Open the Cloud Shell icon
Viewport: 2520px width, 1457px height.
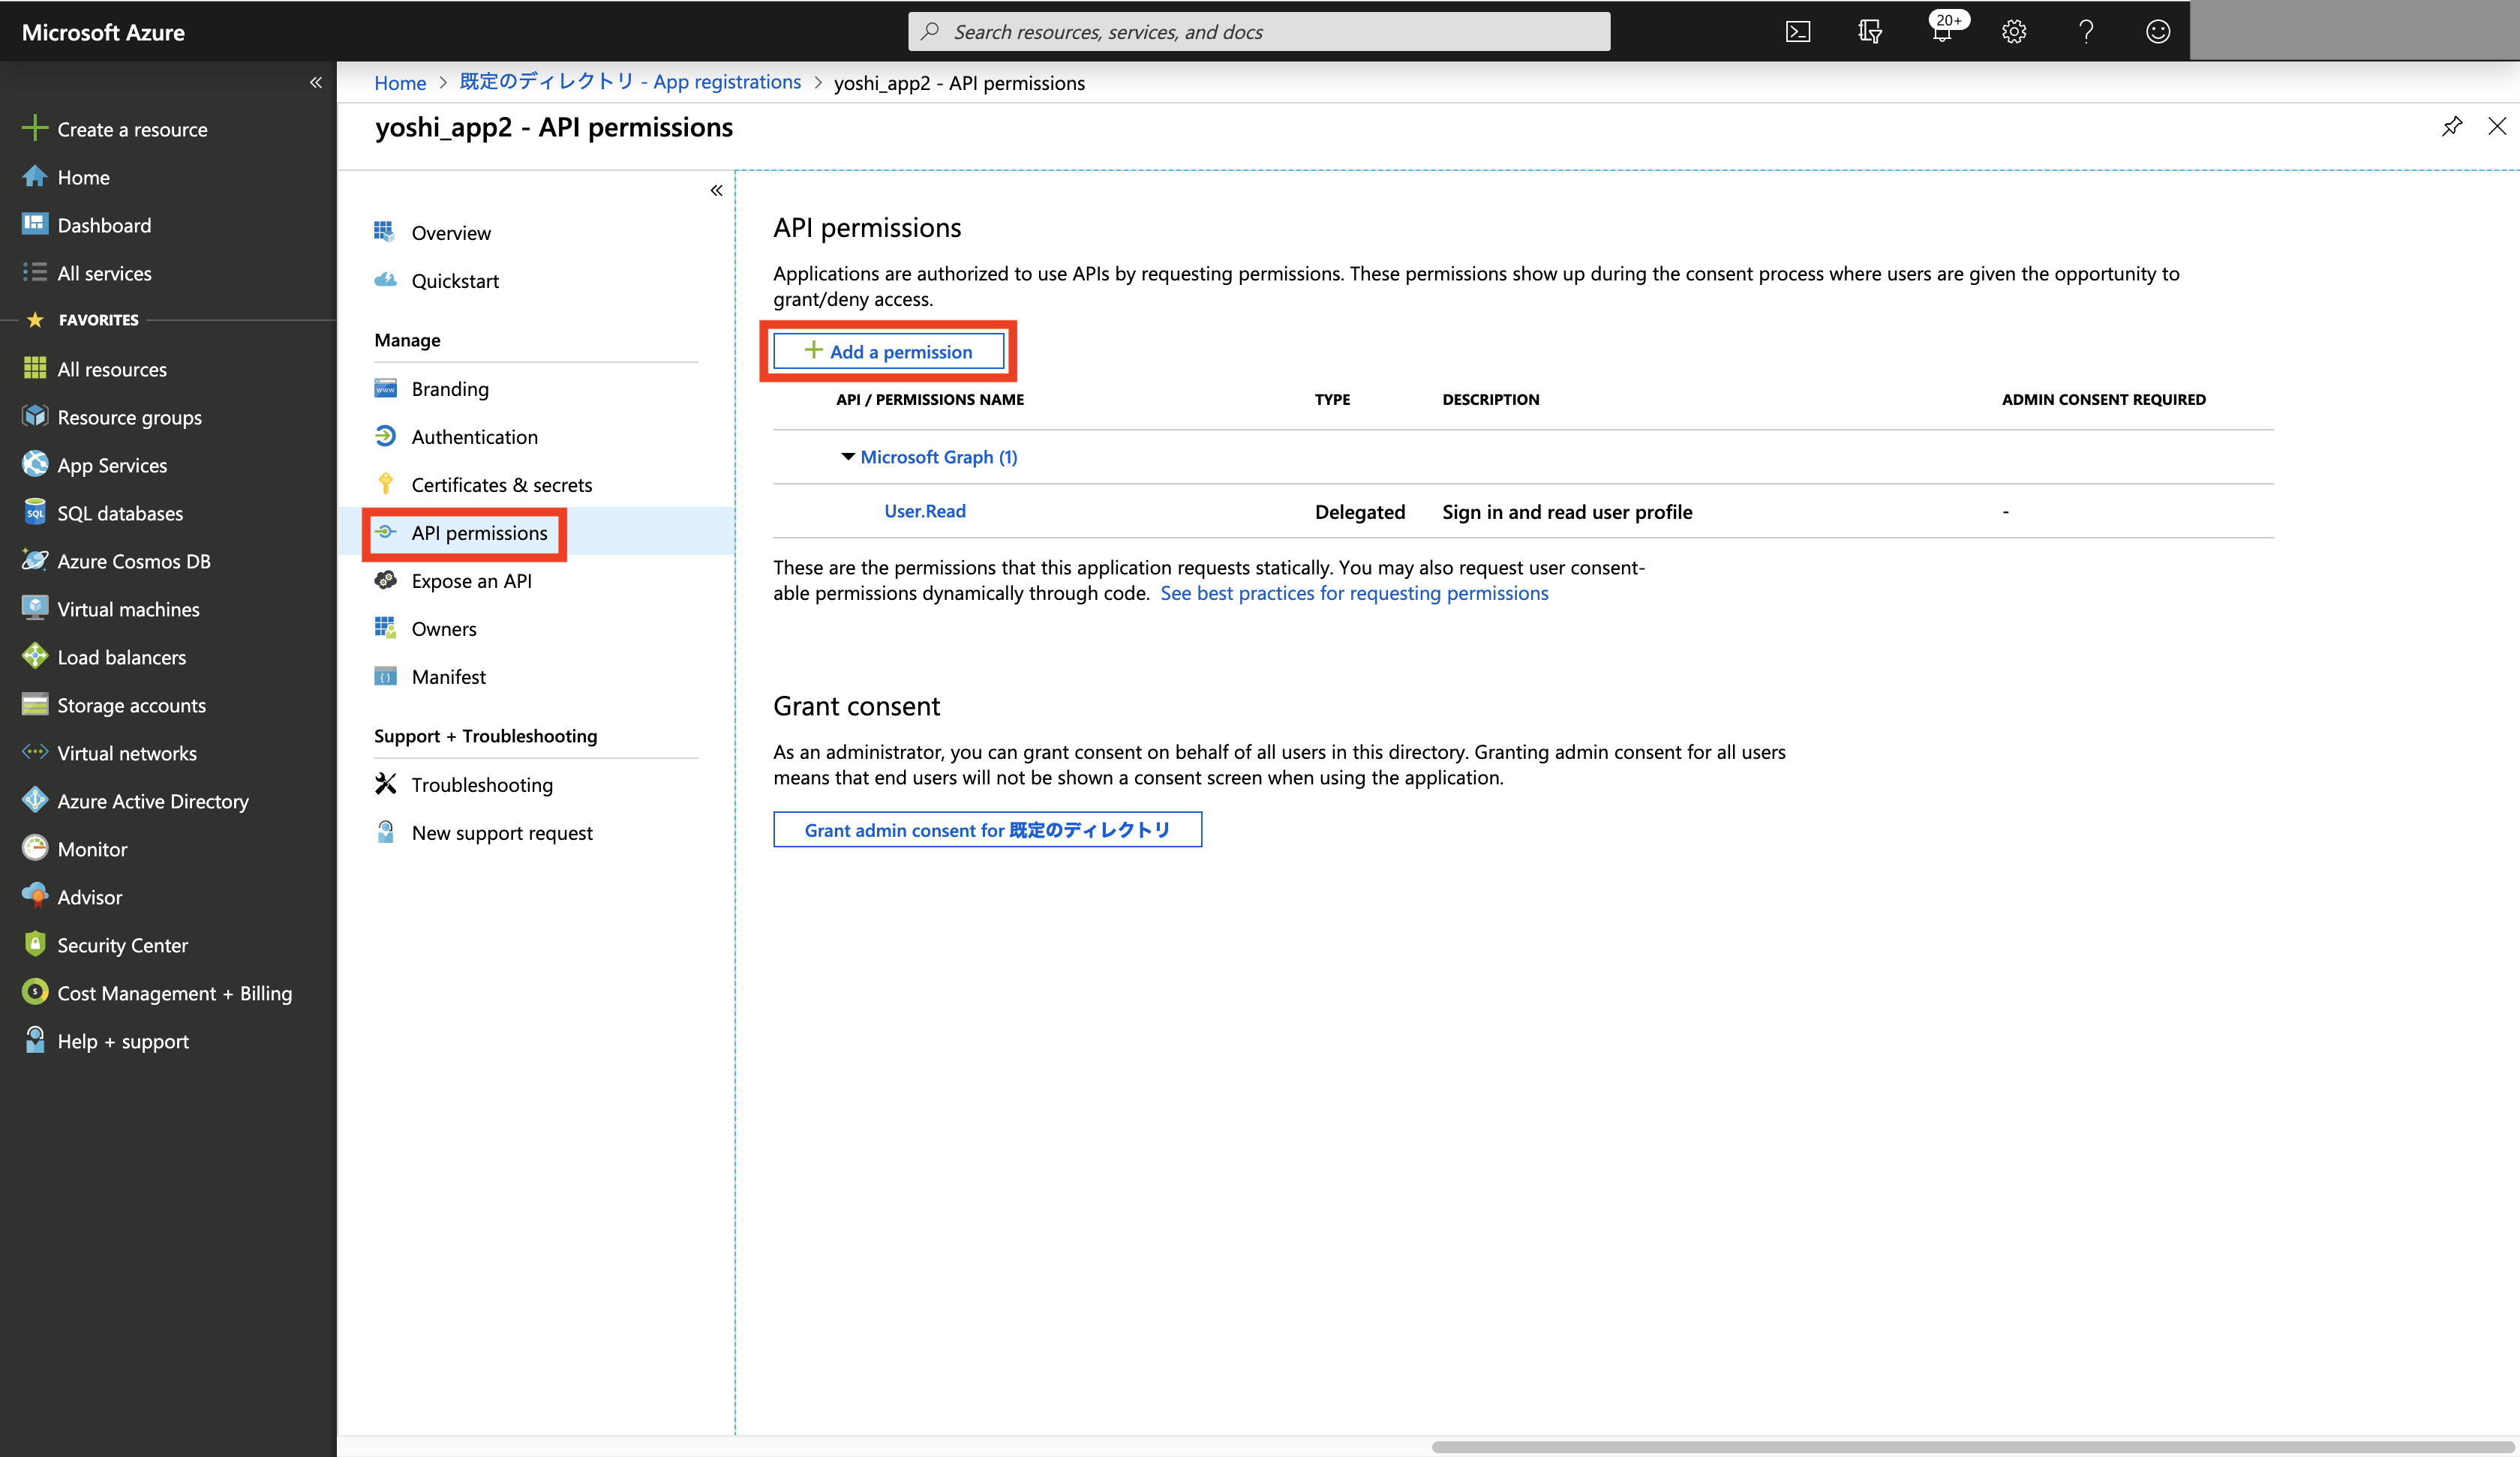[x=1797, y=32]
